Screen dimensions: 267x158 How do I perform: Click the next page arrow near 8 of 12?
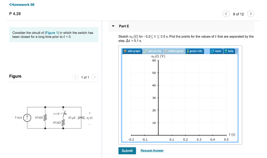251,14
